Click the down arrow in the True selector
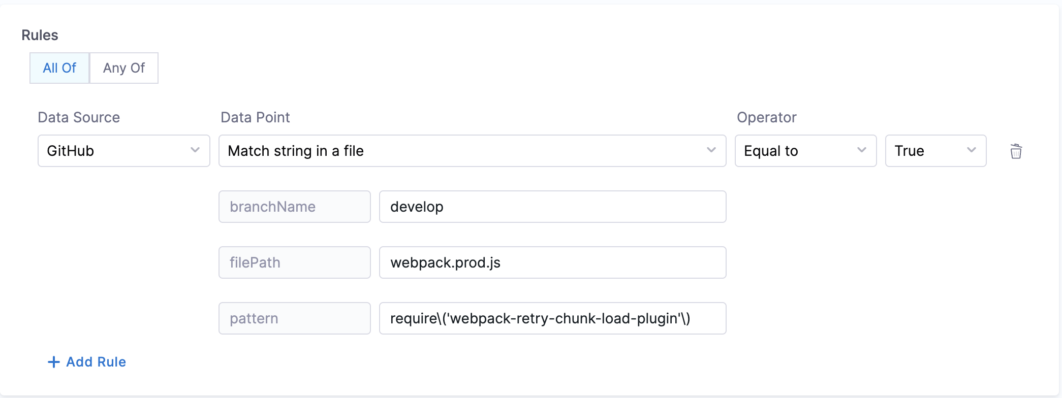 click(x=971, y=150)
